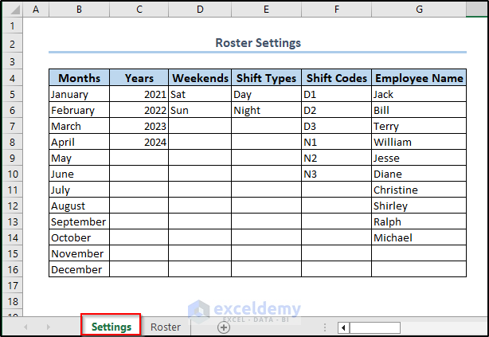This screenshot has width=489, height=337.
Task: Click the Night shift type cell
Action: pos(266,110)
